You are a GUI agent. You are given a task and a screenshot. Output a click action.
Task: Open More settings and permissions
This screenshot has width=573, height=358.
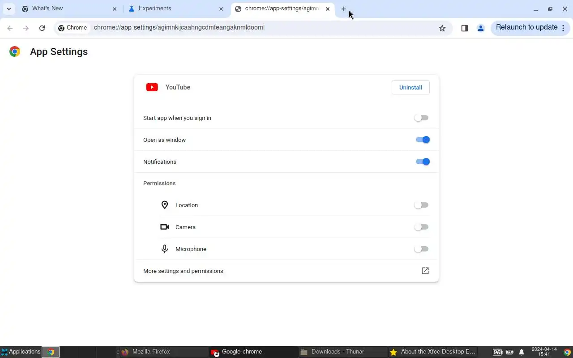[x=286, y=271]
